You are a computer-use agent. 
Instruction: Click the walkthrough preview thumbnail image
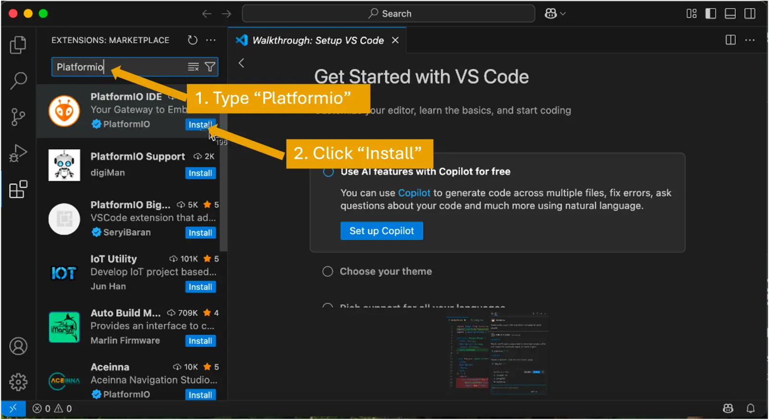coord(497,354)
